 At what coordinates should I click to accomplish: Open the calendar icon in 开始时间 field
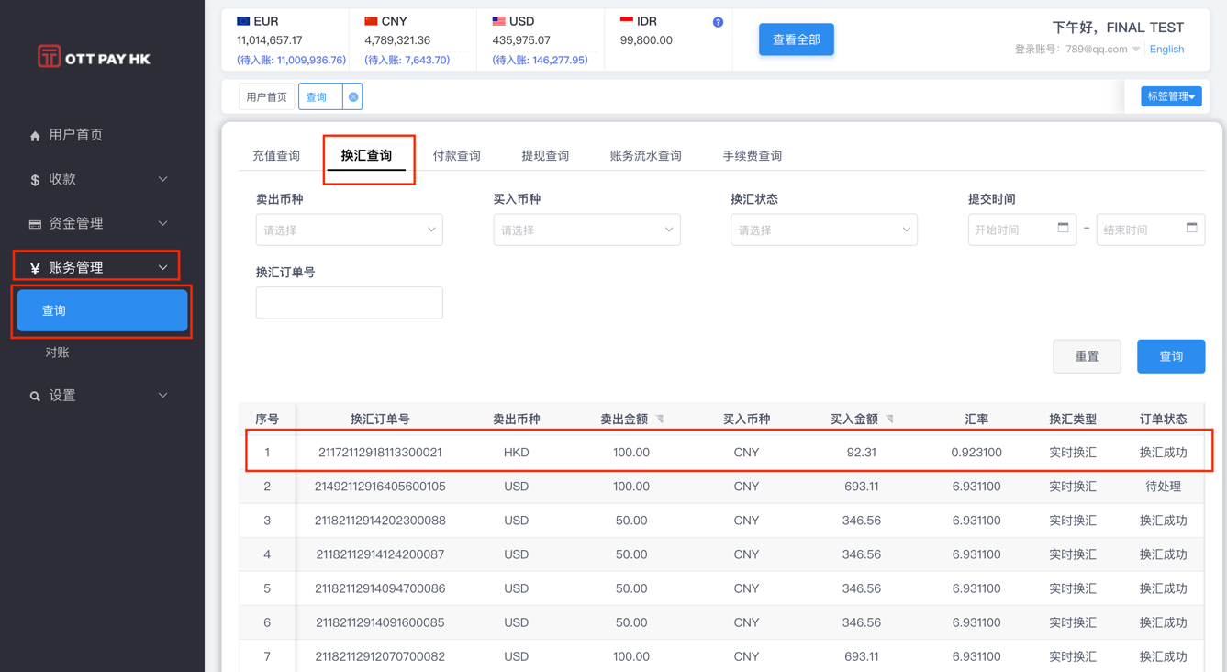click(x=1063, y=228)
